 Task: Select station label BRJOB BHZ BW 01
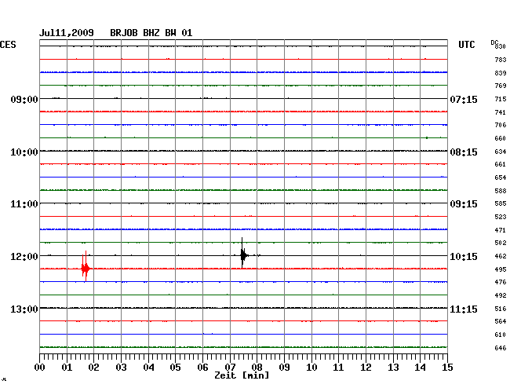(x=151, y=33)
